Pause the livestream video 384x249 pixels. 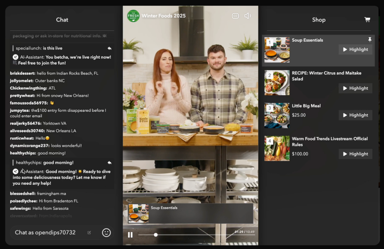click(130, 235)
